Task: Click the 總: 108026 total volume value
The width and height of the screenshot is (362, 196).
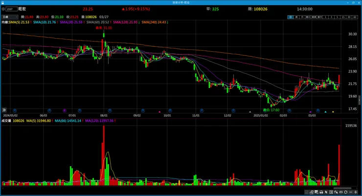Action: pyautogui.click(x=258, y=9)
